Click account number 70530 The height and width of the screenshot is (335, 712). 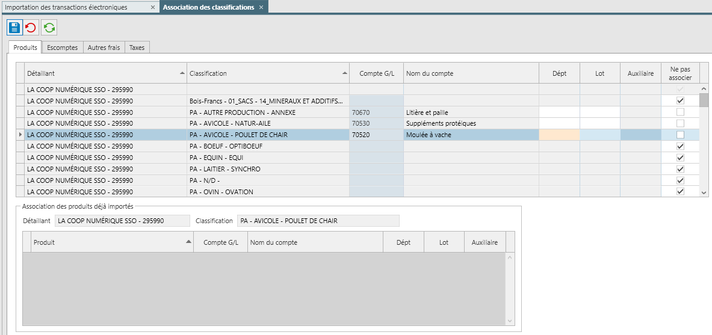pos(361,123)
